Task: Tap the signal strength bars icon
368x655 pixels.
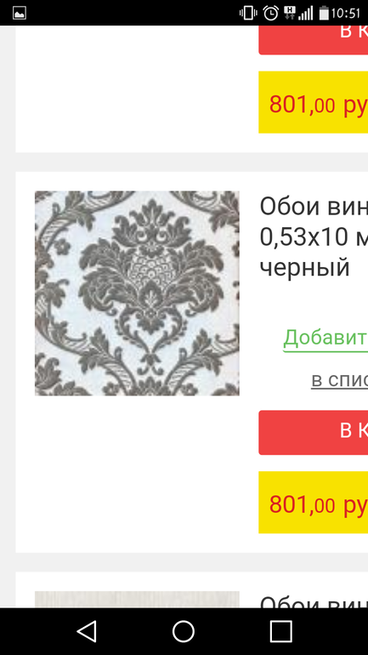Action: (x=306, y=14)
